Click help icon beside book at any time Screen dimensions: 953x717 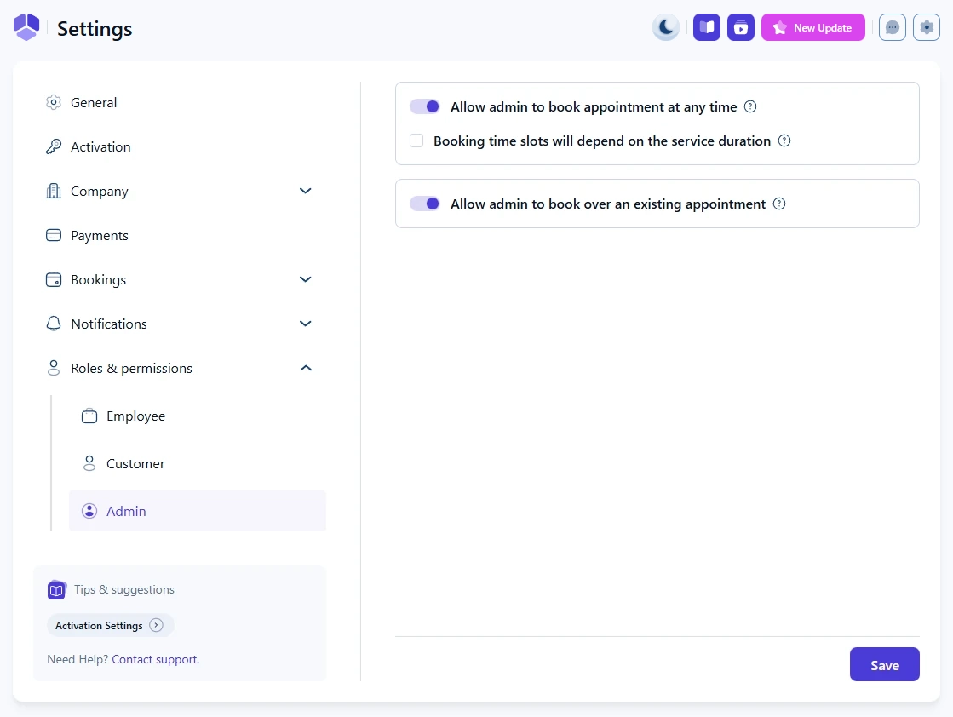point(750,106)
